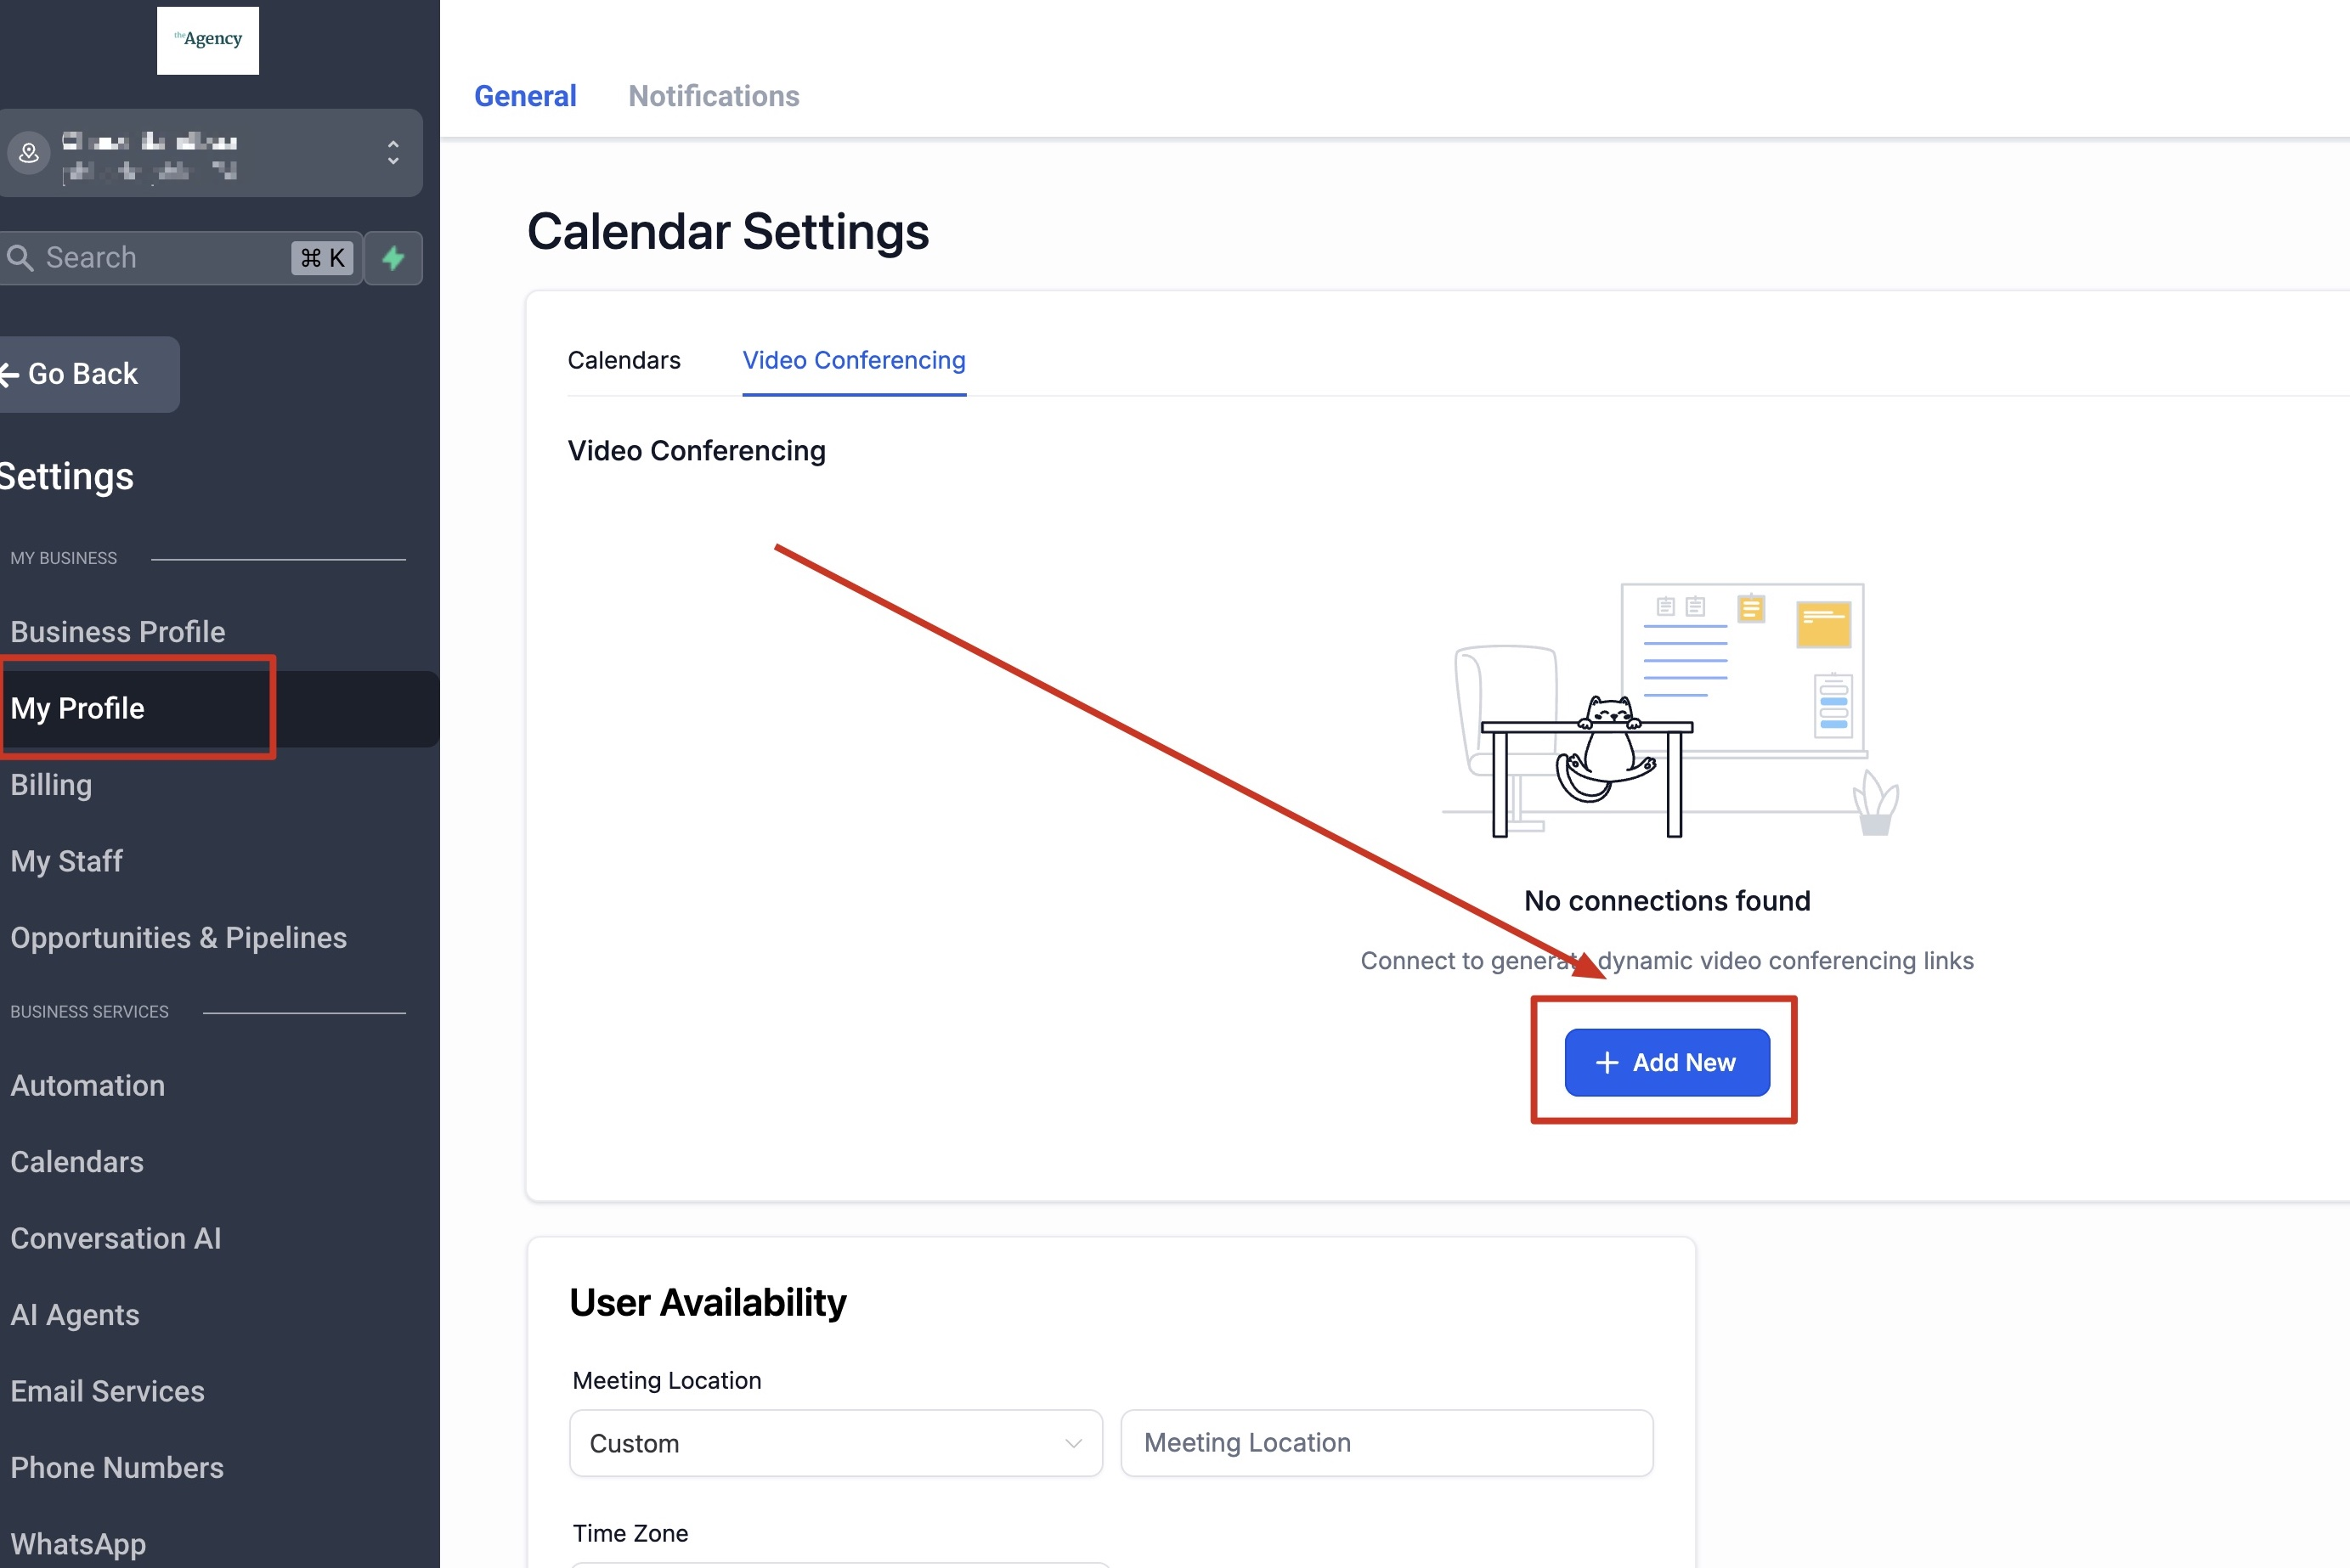Open Business Profile settings
The height and width of the screenshot is (1568, 2350).
pos(118,632)
